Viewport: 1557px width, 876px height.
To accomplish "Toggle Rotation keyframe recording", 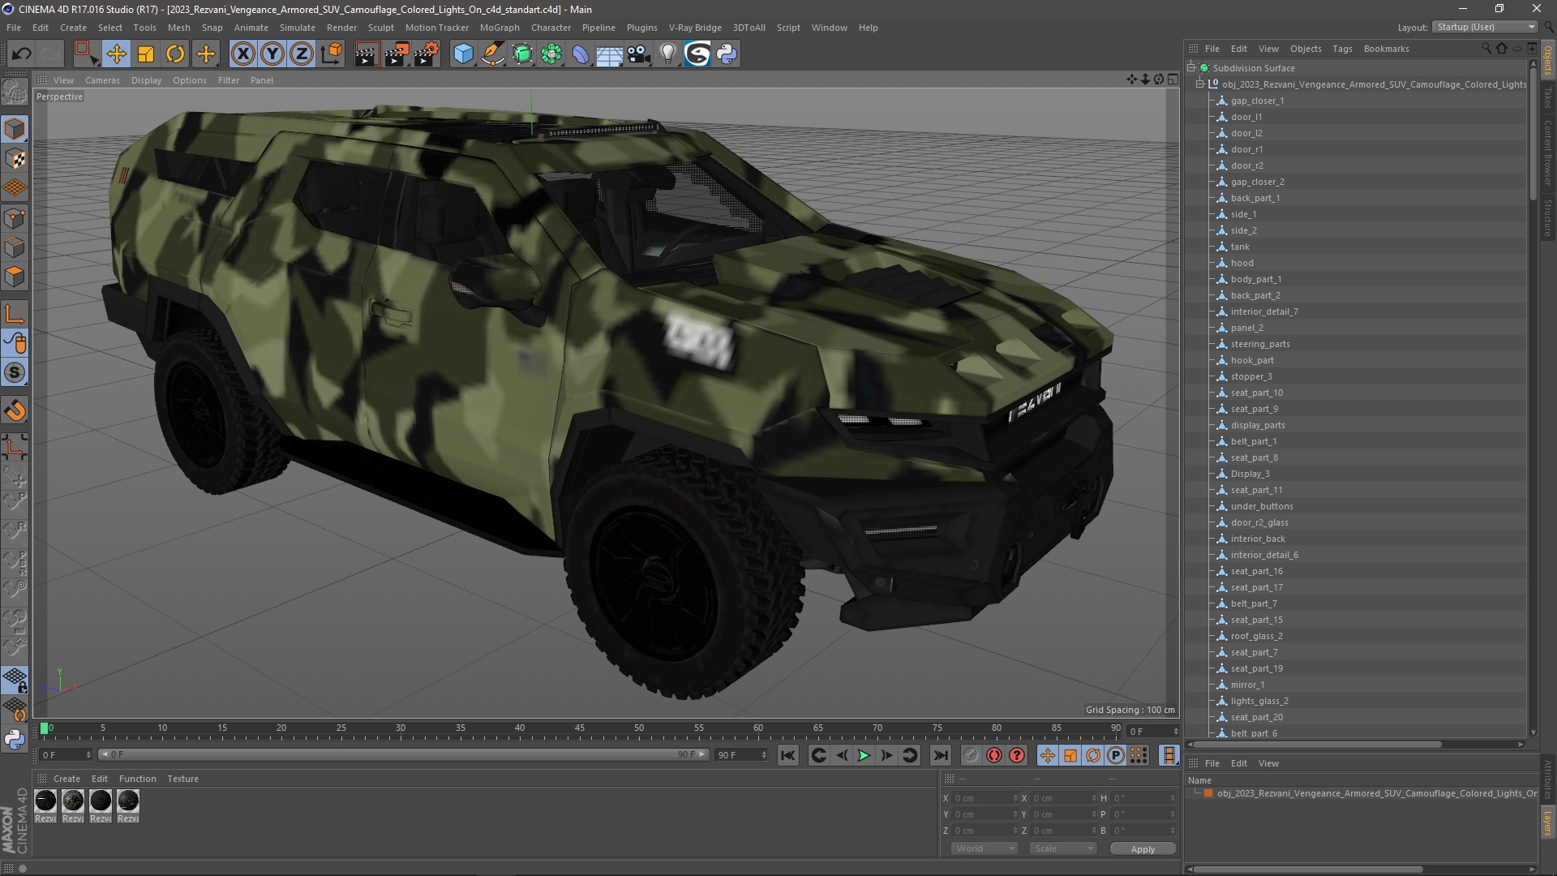I will [1093, 755].
